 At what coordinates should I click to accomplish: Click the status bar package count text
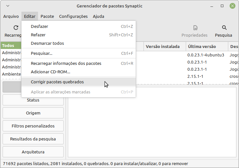point(95,163)
